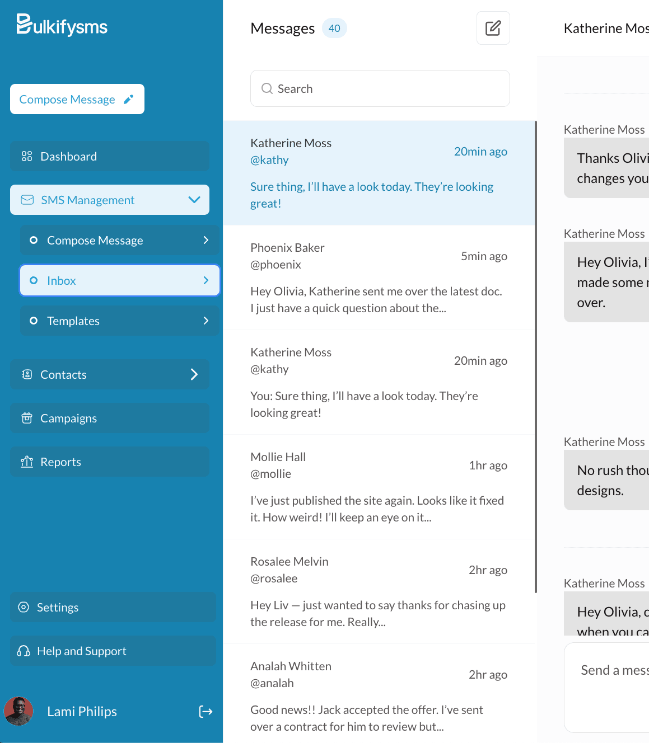Collapse SMS Management chevron
This screenshot has width=649, height=743.
pyautogui.click(x=194, y=200)
